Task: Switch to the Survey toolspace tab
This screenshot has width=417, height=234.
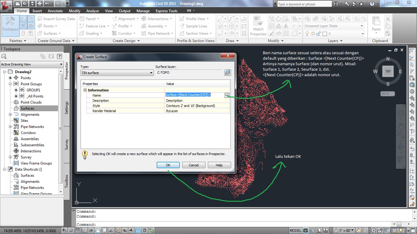Action: click(x=67, y=145)
